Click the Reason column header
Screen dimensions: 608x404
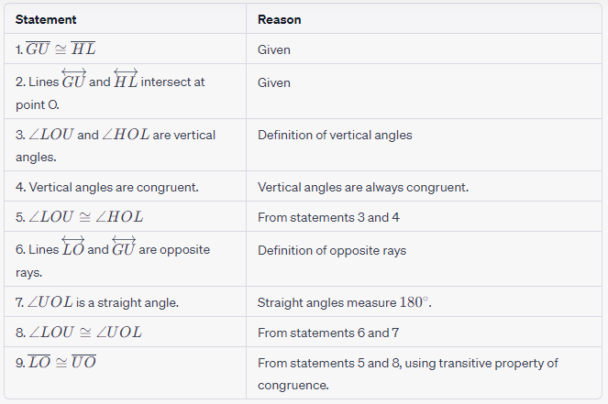tap(279, 20)
